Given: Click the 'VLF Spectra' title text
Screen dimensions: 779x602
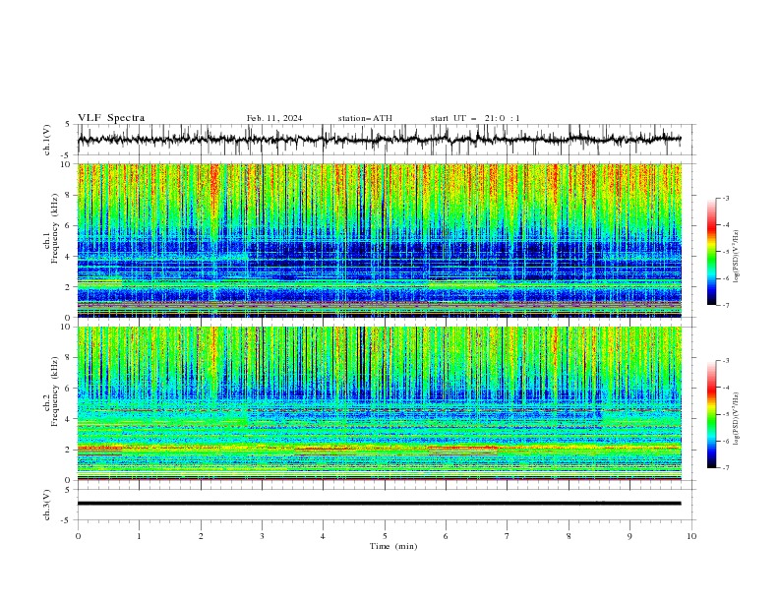Looking at the screenshot, I should point(111,118).
